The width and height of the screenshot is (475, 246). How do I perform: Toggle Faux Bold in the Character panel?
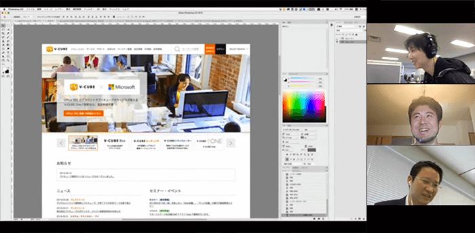pyautogui.click(x=287, y=155)
